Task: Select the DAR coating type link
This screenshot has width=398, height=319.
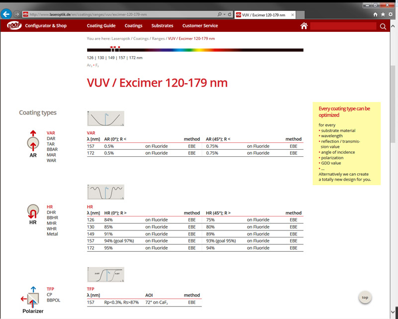Action: [x=51, y=138]
